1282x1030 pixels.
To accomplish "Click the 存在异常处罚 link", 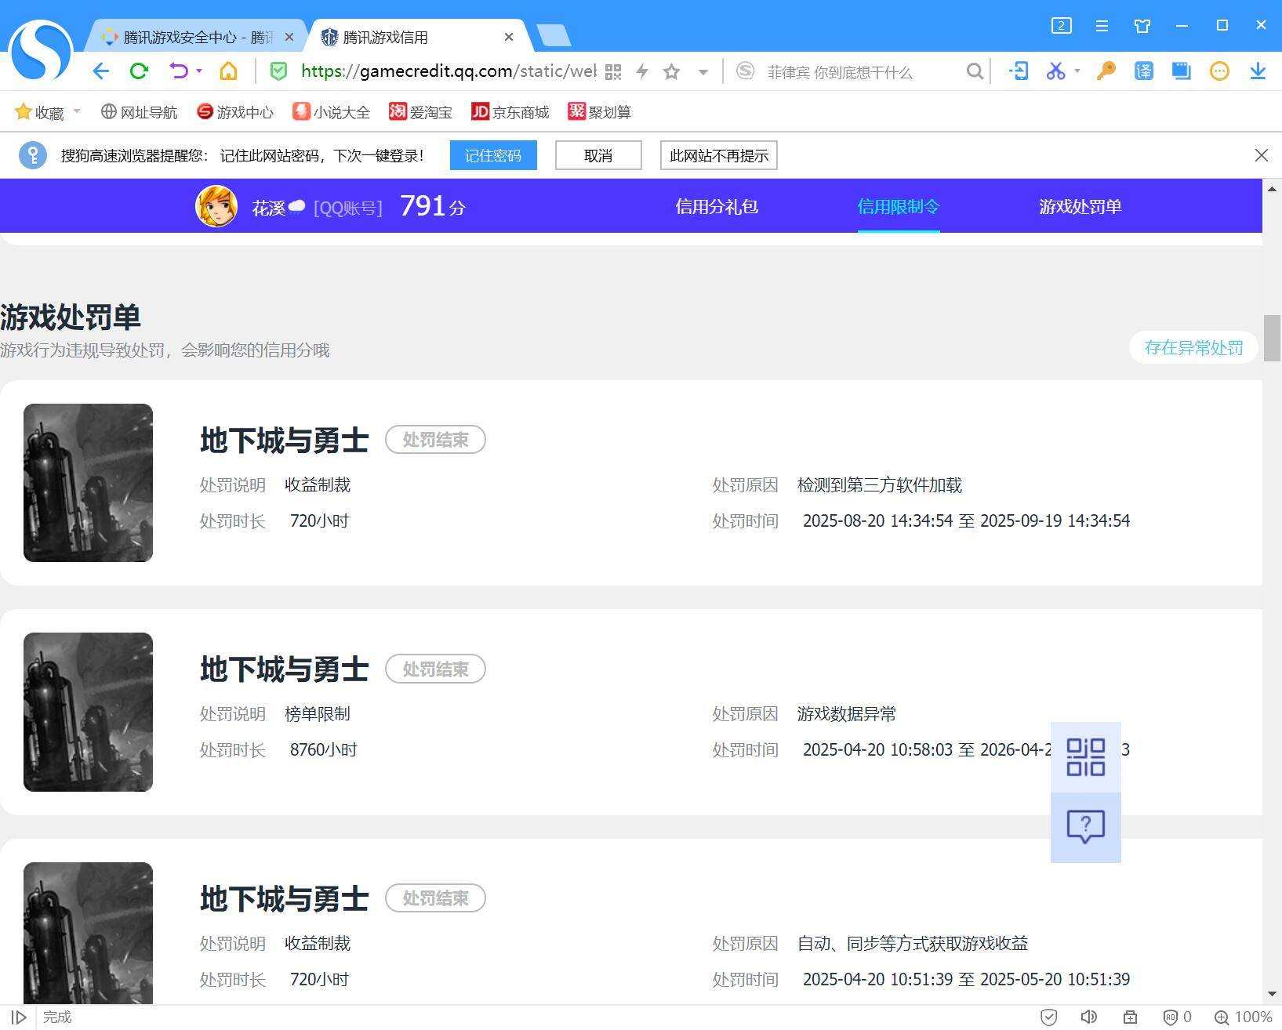I will tap(1193, 347).
